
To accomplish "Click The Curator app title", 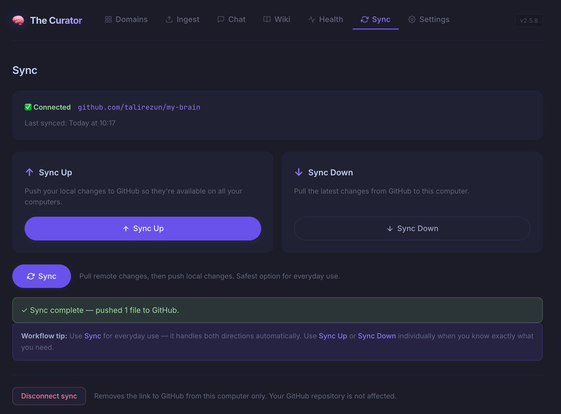I will click(x=56, y=20).
